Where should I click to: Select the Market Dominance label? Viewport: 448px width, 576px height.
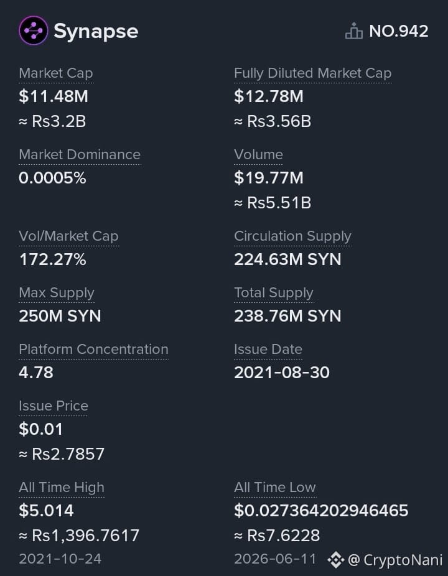click(x=80, y=155)
